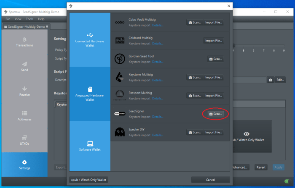
Task: Open the UTXOs sidebar section
Action: pos(24,140)
